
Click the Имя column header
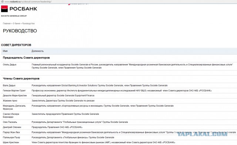point(5,51)
